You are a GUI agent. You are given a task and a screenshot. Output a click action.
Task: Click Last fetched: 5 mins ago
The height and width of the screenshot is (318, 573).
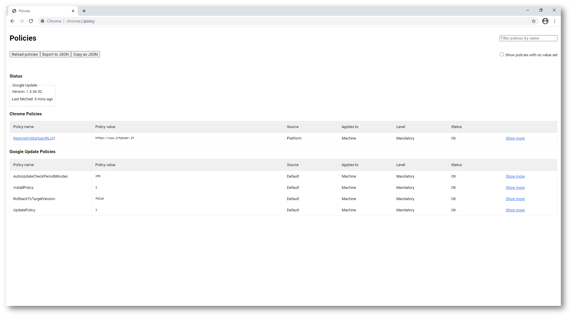32,99
